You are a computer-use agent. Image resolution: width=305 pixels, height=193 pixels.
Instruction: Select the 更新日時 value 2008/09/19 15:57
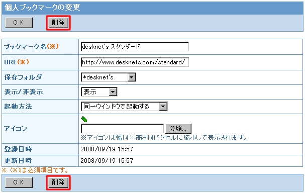click(x=107, y=161)
